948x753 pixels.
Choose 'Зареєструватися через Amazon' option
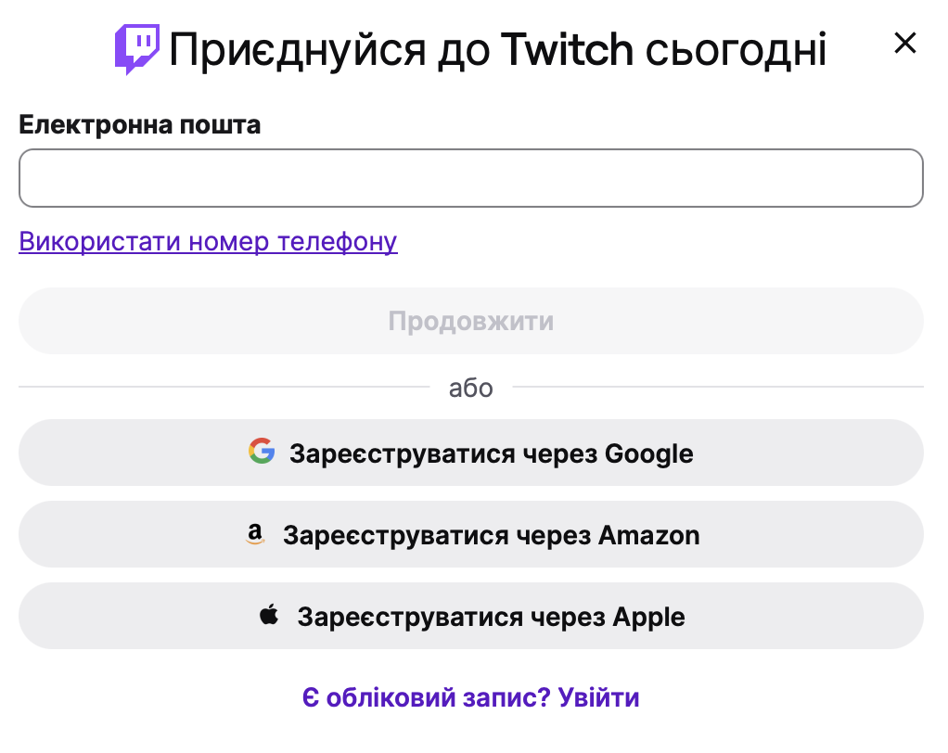(471, 534)
